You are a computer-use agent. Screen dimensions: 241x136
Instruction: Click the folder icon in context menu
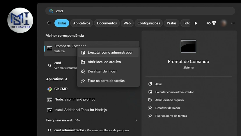pos(83,62)
